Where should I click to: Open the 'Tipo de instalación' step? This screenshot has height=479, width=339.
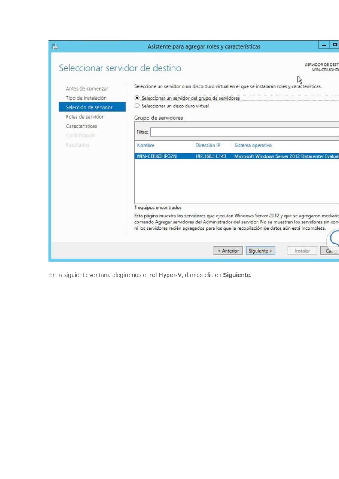click(x=88, y=98)
